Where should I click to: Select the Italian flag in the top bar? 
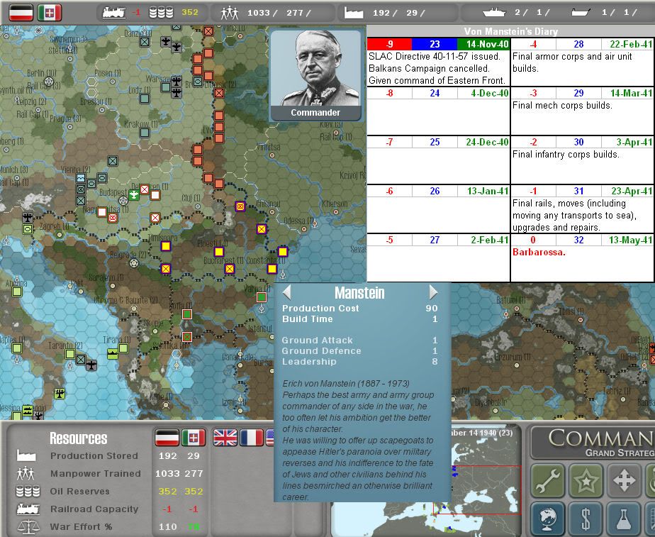pyautogui.click(x=50, y=13)
